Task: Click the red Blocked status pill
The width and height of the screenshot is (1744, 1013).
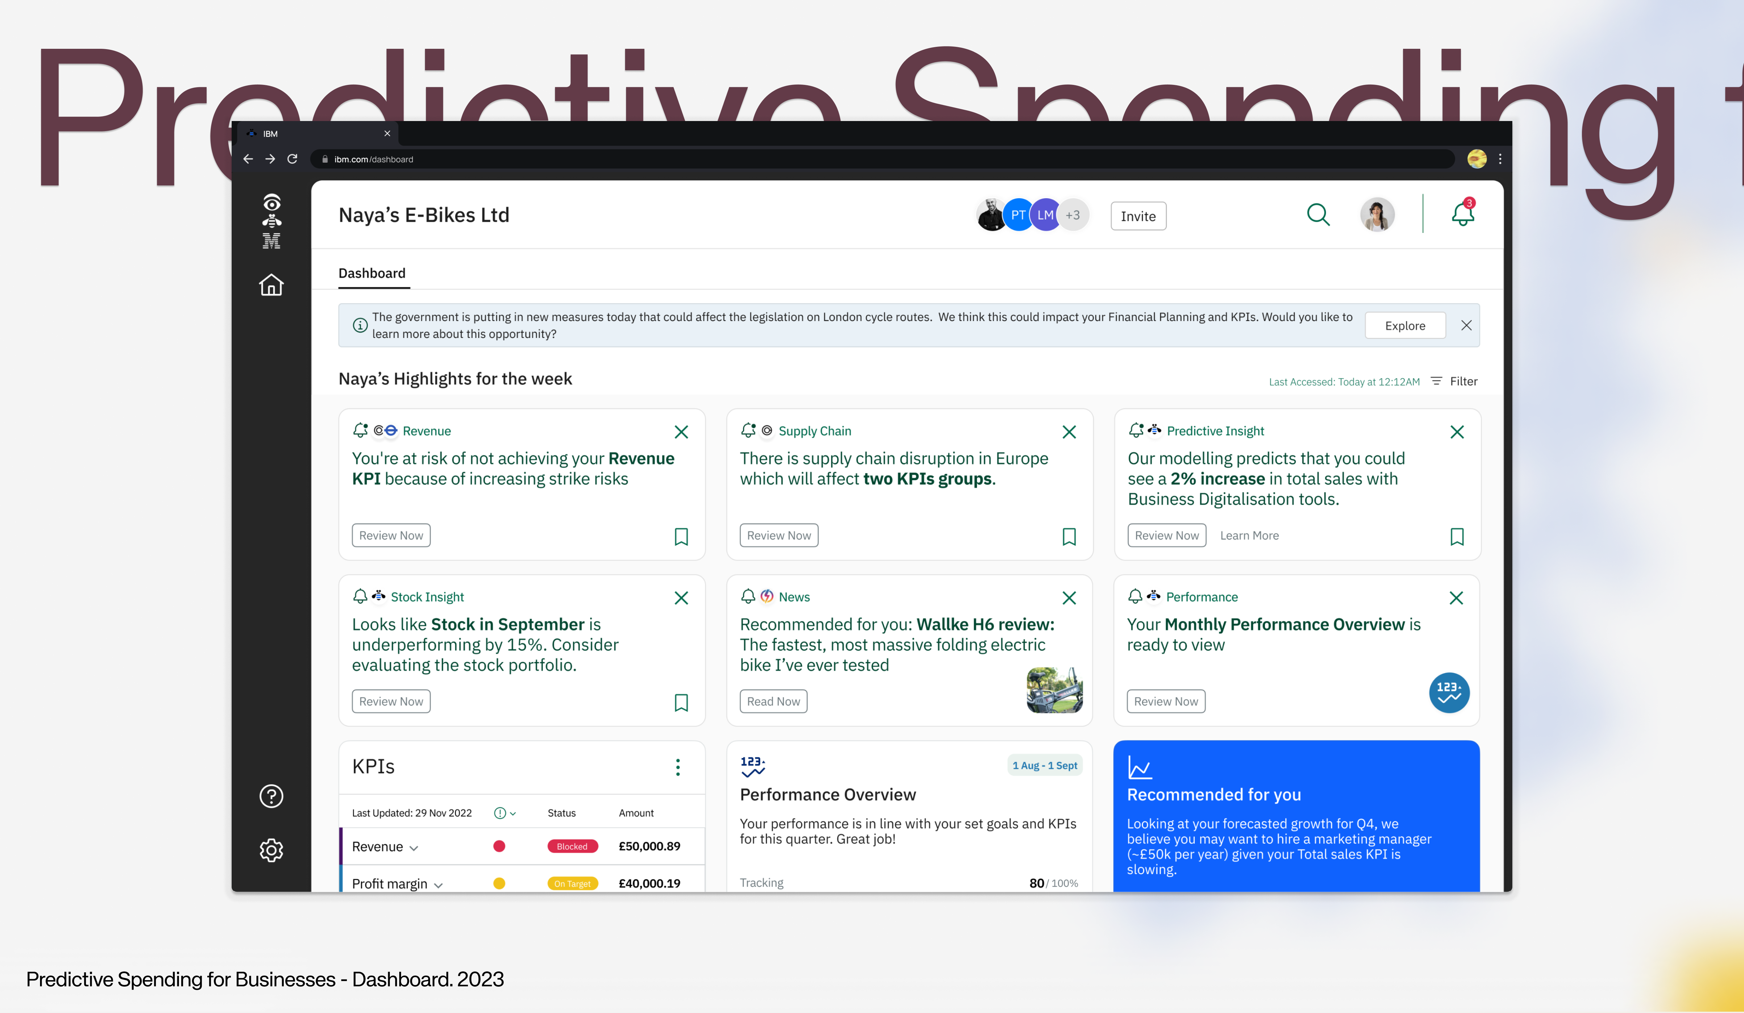Action: pos(572,846)
